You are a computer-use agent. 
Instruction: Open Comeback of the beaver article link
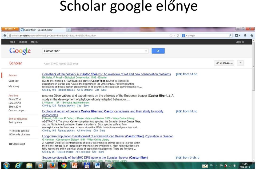tap(106, 74)
